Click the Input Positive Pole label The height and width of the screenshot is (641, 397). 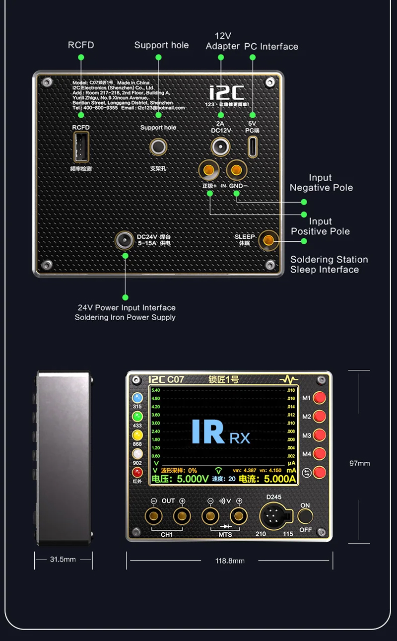click(320, 226)
